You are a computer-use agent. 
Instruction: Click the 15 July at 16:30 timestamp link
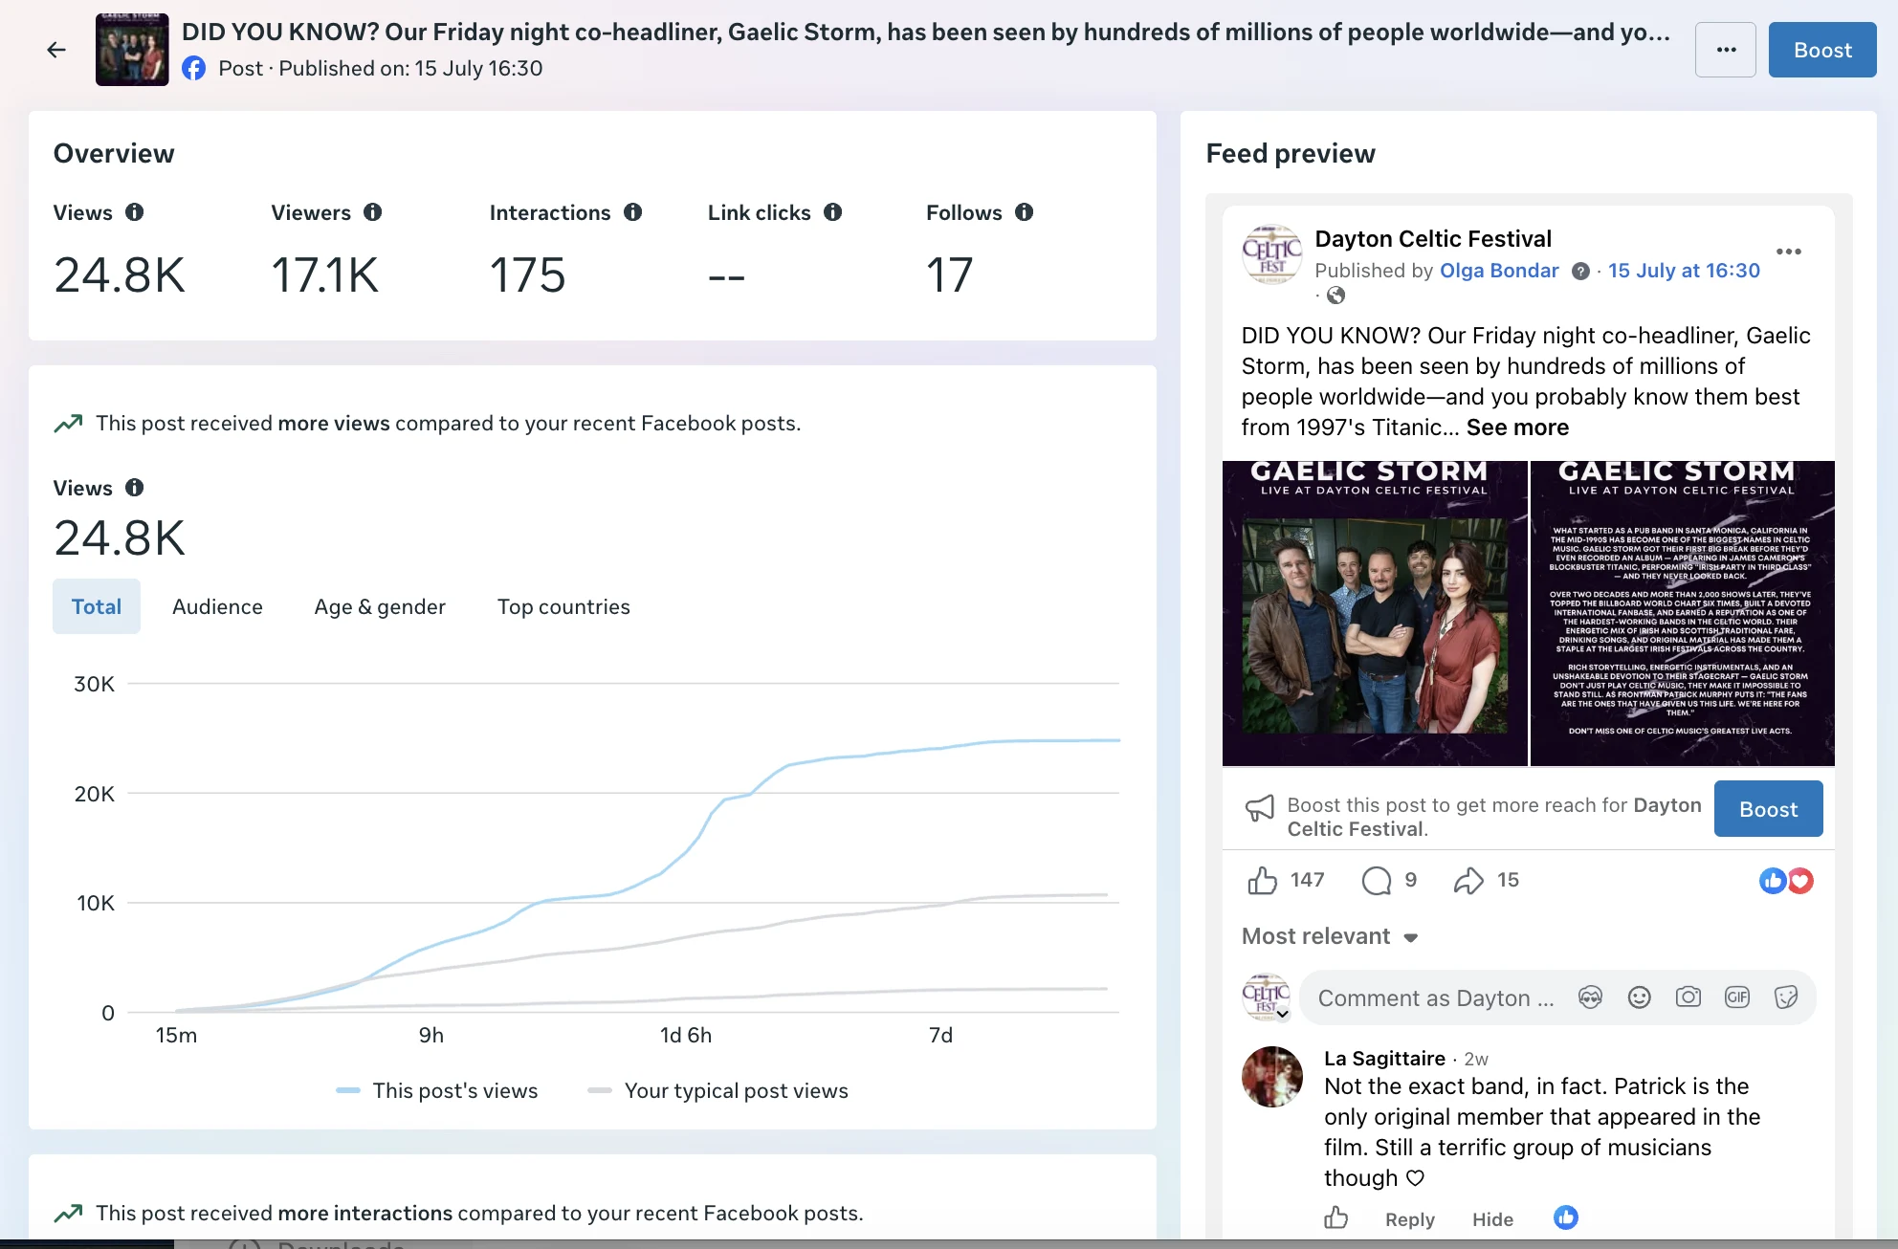[1684, 271]
